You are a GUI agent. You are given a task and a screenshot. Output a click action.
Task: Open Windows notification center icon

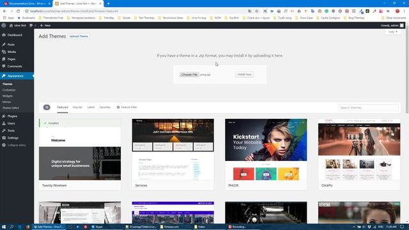(402, 227)
